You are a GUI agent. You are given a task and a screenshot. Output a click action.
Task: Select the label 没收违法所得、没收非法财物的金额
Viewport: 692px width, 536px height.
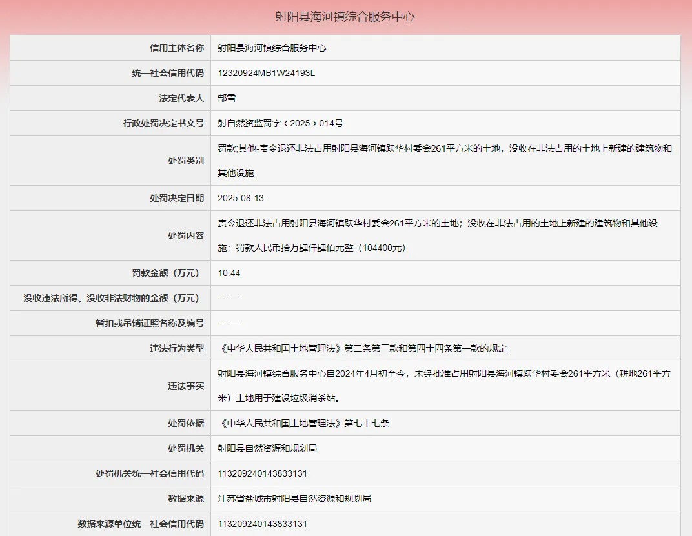tap(112, 298)
